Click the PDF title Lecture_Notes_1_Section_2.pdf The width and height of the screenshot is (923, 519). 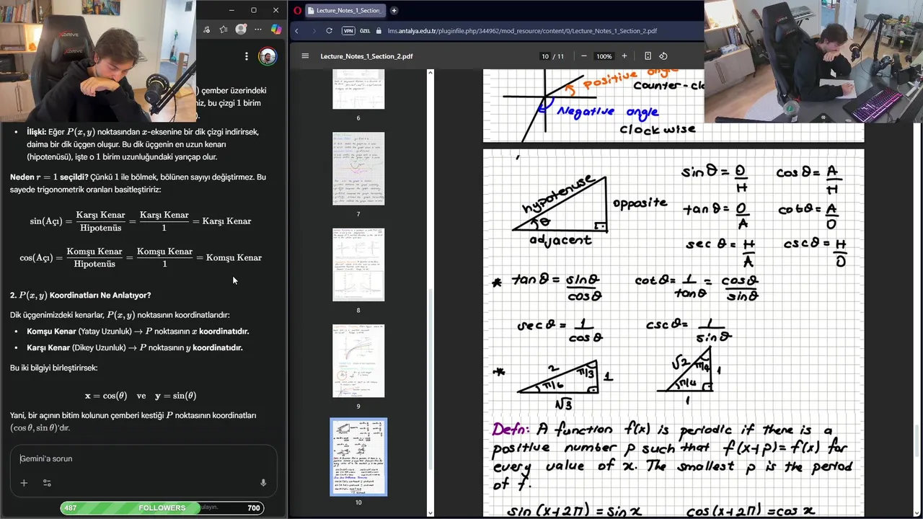[367, 56]
